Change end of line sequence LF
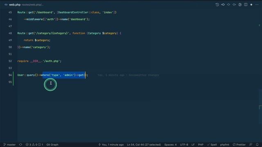This screenshot has width=262, height=147. pos(193,145)
